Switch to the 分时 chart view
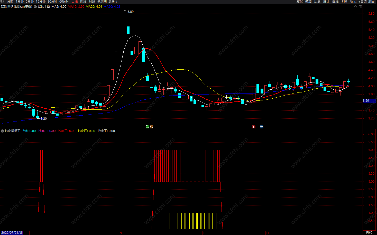Screen dimensions: 377x235 (10, 2)
